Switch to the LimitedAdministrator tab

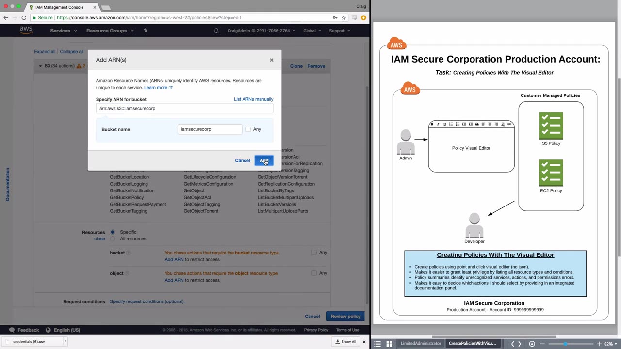click(421, 344)
